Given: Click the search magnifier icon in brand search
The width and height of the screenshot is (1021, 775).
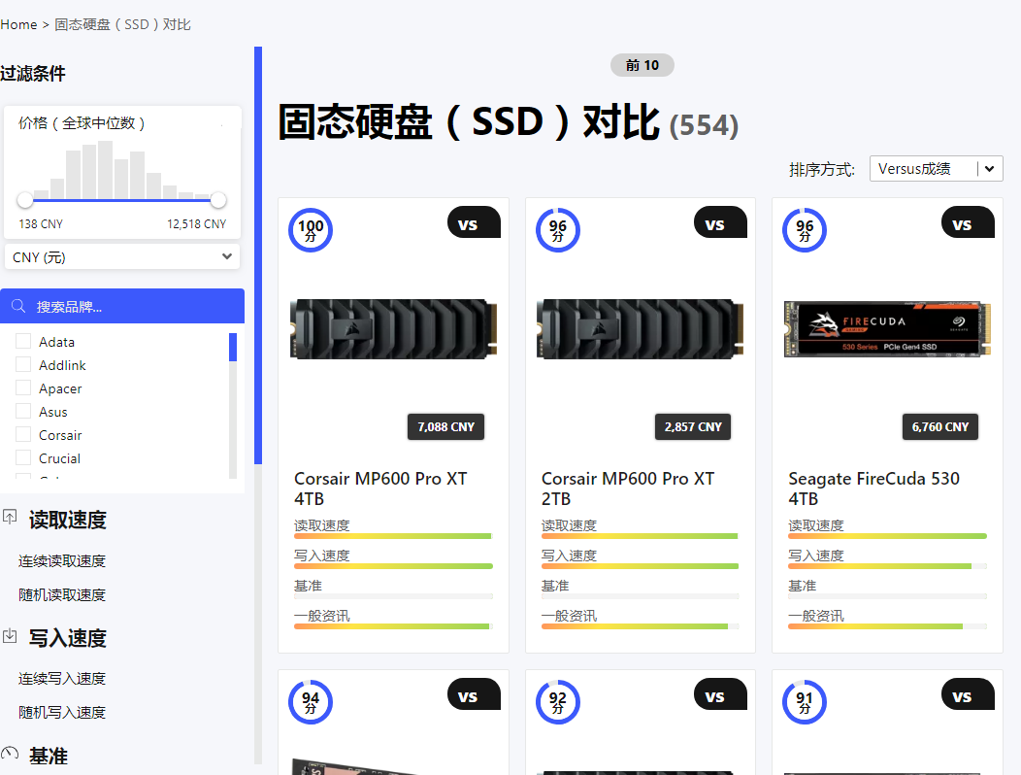Looking at the screenshot, I should point(18,306).
